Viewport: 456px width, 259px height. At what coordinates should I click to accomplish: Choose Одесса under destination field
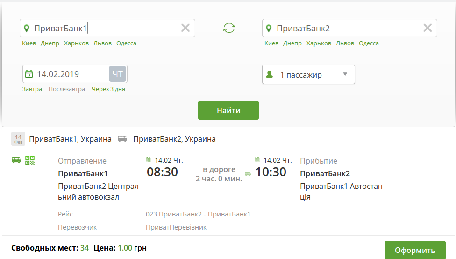369,43
